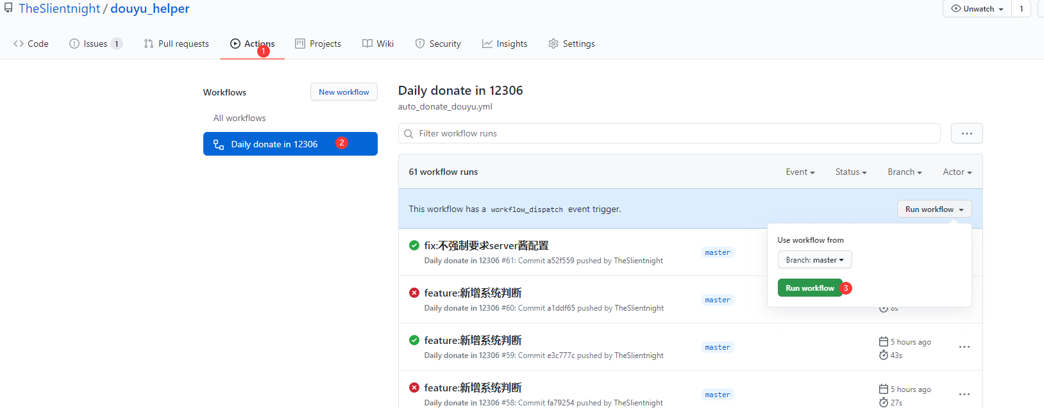The image size is (1044, 408).
Task: Expand the Event filter dropdown
Action: pos(800,172)
